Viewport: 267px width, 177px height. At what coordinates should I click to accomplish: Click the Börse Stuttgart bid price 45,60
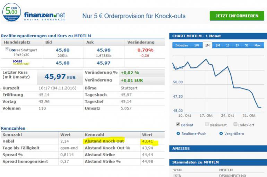62,50
